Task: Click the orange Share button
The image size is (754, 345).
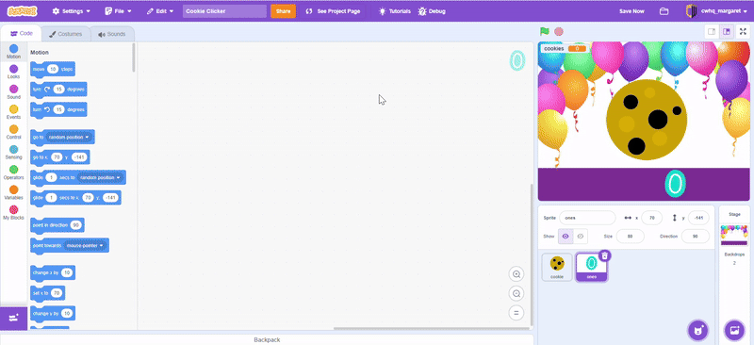Action: coord(284,11)
